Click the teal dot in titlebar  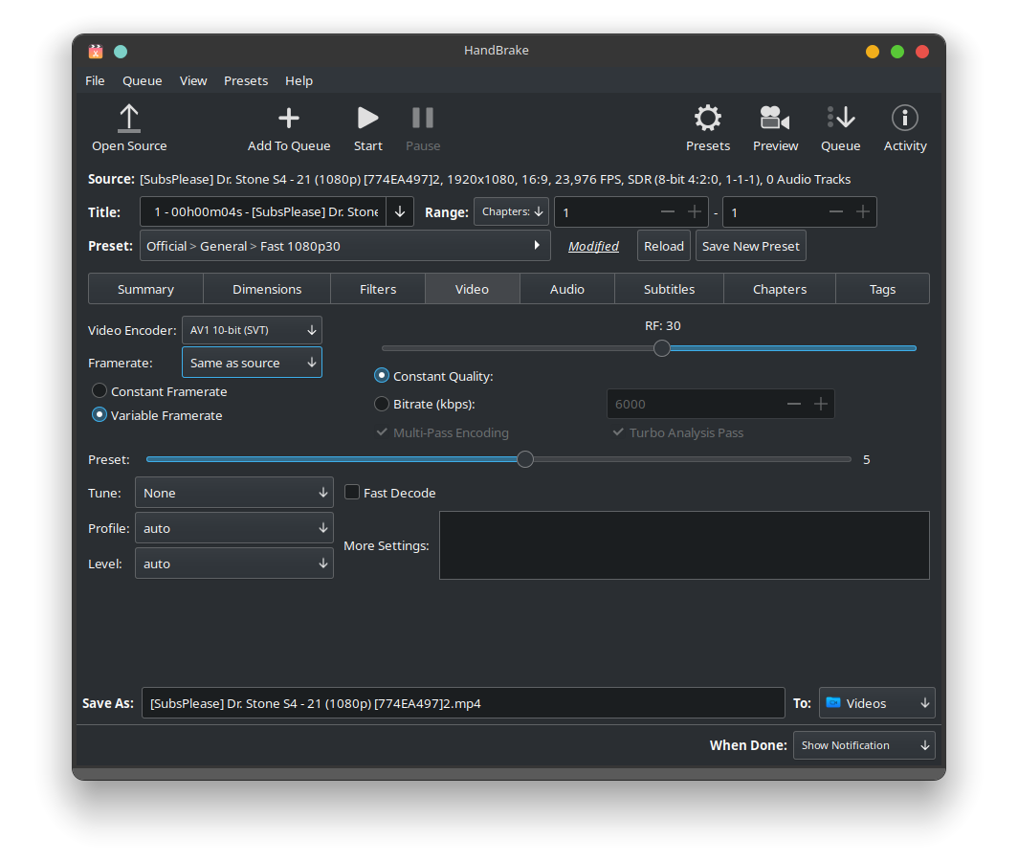pos(121,52)
